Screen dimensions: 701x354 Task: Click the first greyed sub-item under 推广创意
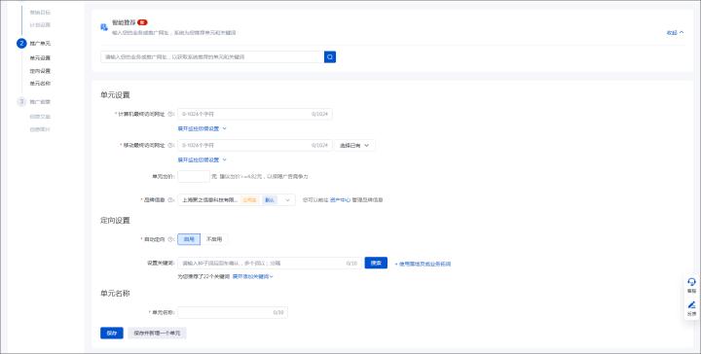coord(40,117)
